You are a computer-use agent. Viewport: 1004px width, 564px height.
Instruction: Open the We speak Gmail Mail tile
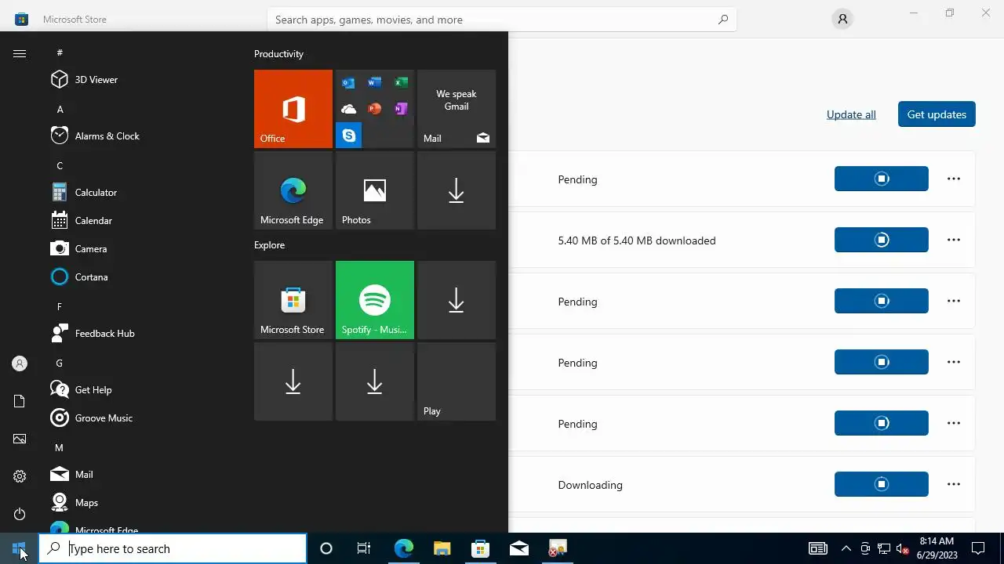click(x=457, y=109)
